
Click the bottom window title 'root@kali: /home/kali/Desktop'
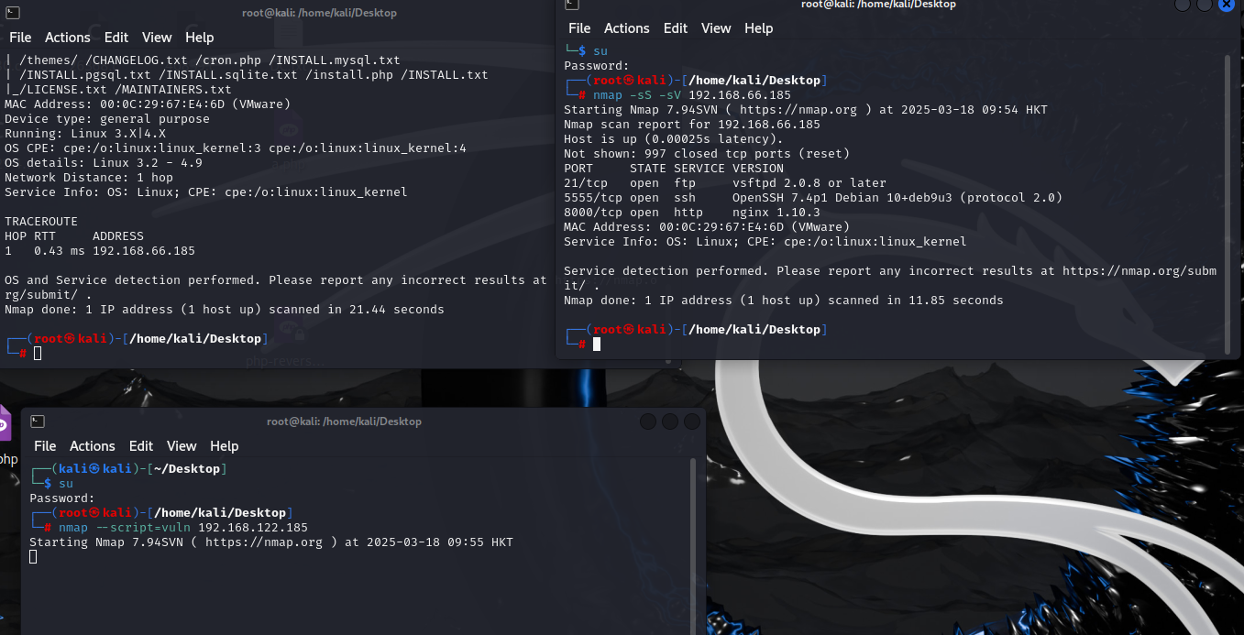tap(344, 422)
